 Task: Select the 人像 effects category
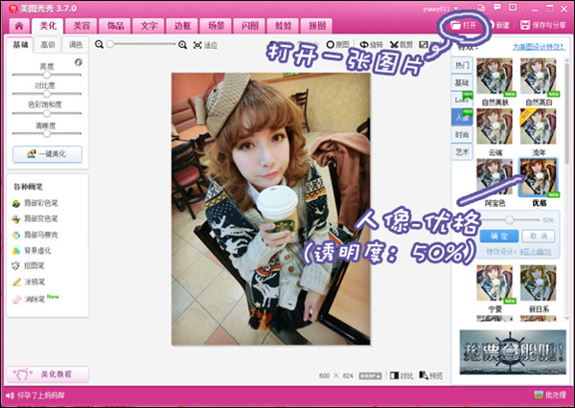tap(462, 117)
